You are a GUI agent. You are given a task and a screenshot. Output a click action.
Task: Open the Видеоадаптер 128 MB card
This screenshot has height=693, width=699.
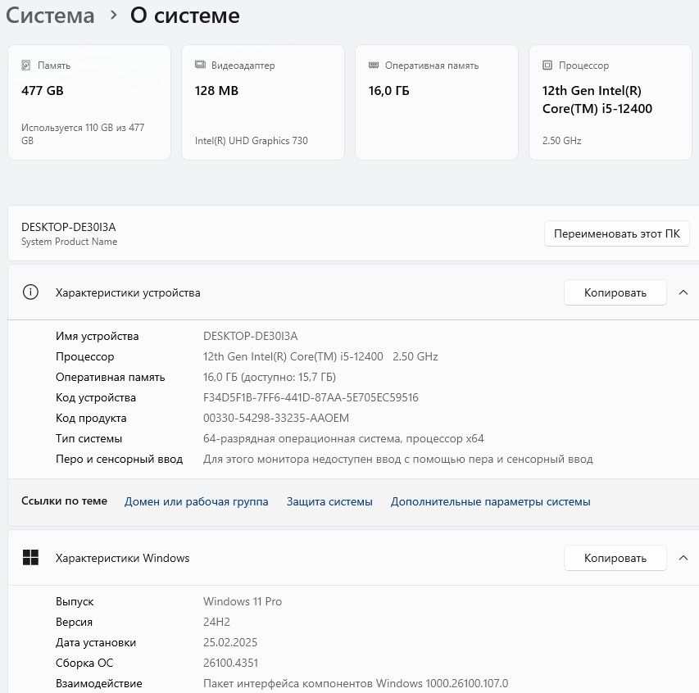click(263, 102)
